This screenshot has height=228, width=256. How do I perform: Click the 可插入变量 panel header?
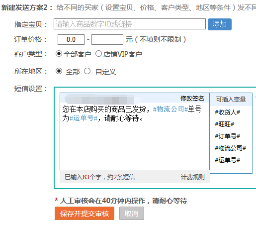click(231, 100)
